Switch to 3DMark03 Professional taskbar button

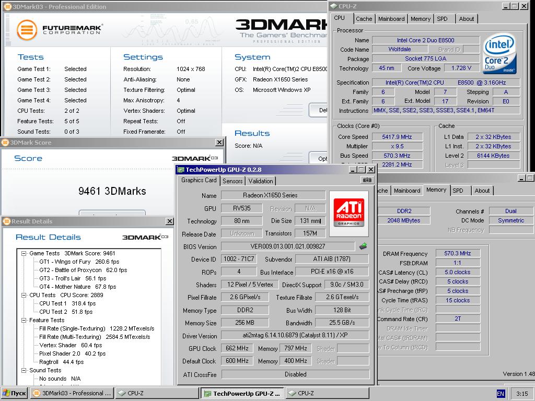(72, 393)
